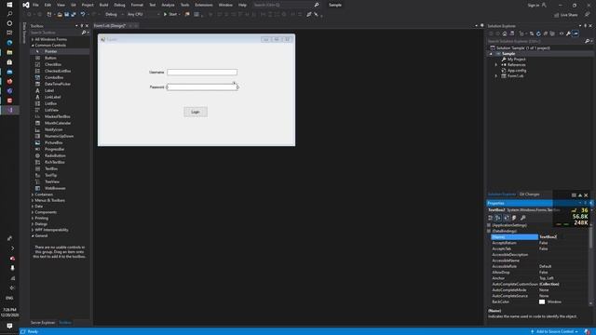Click the Visual Studio search magnifier icon
The image size is (596, 335).
coord(317,5)
